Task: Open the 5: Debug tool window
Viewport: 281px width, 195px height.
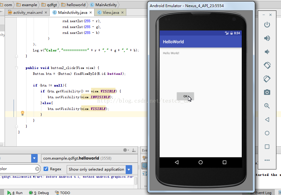Action: tap(39, 193)
